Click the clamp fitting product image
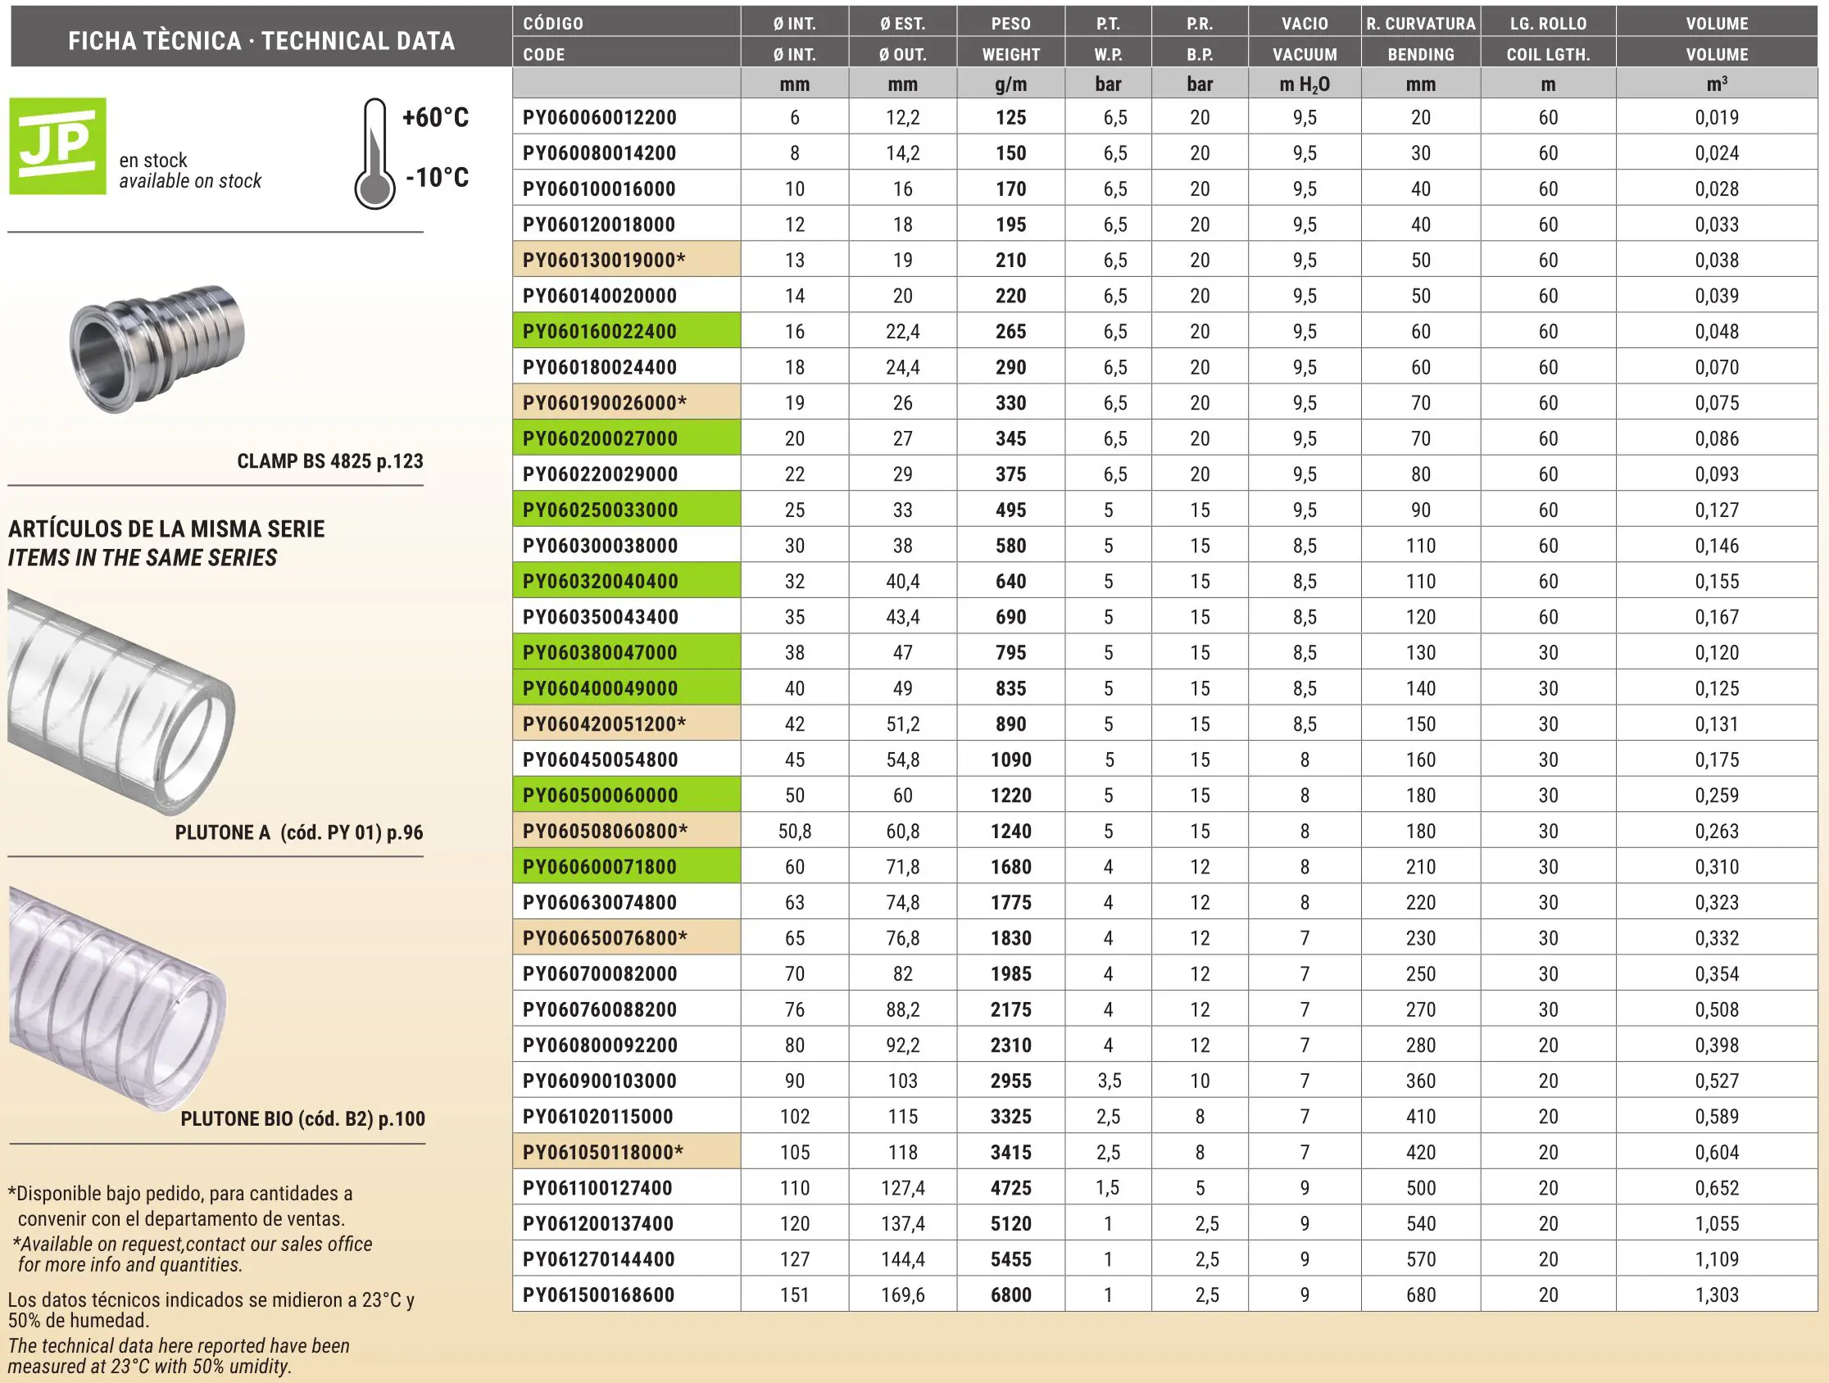Screen dimensions: 1829x1383 coord(157,350)
